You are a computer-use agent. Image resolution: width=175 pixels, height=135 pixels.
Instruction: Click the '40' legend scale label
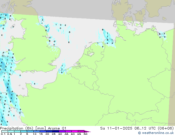(x=73, y=134)
